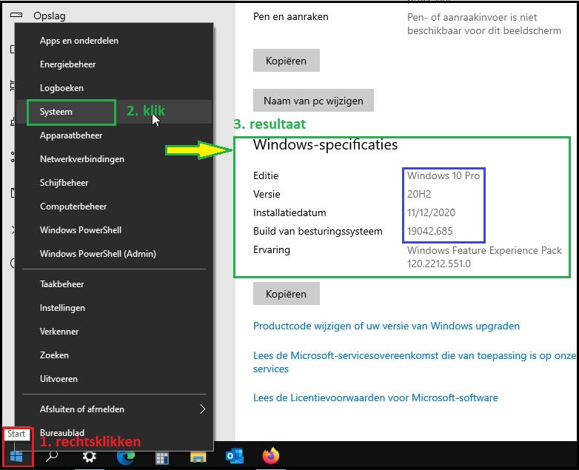Click the Windows-specificaties heading
579x470 pixels.
[x=325, y=145]
